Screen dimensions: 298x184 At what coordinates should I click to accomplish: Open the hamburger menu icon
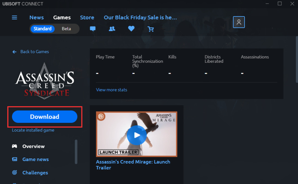pyautogui.click(x=14, y=18)
